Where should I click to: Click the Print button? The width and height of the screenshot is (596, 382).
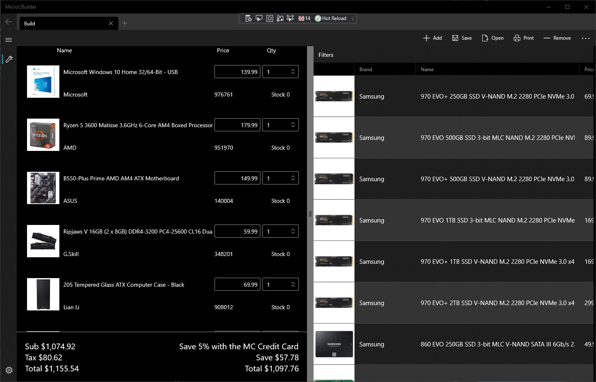[524, 38]
